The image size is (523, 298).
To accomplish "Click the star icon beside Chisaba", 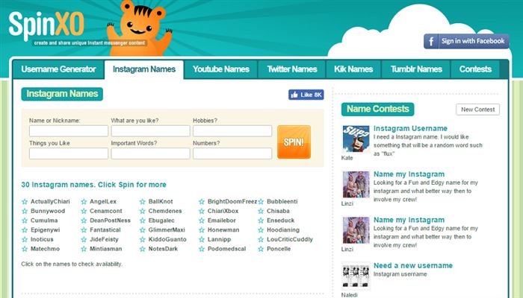I will [261, 211].
